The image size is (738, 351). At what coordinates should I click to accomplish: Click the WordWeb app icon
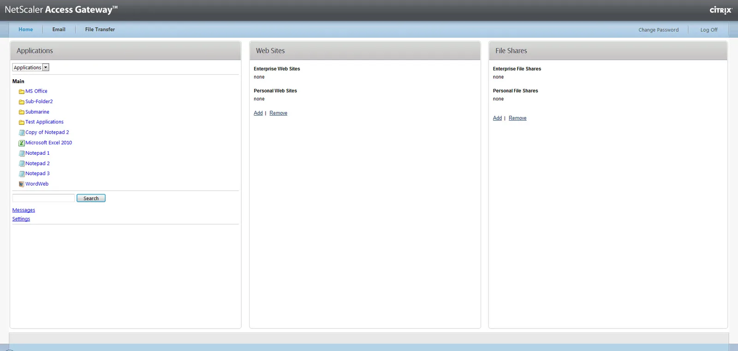click(x=21, y=184)
